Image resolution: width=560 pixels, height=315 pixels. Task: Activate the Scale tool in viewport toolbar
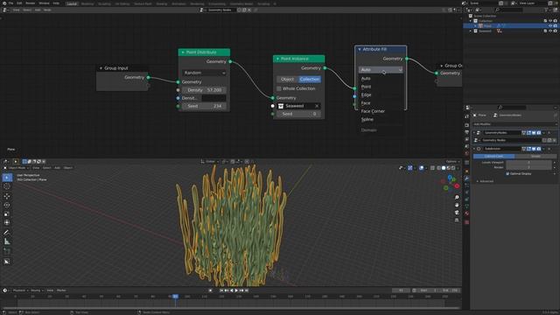pyautogui.click(x=7, y=213)
